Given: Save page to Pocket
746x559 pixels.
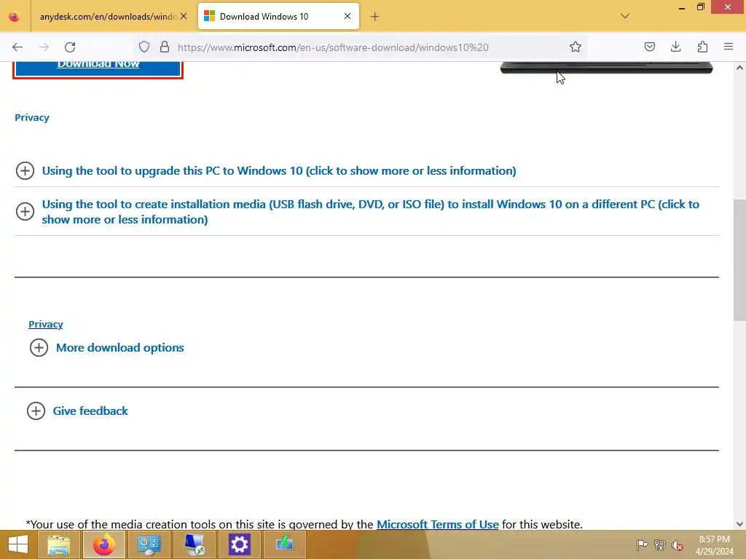Looking at the screenshot, I should pyautogui.click(x=649, y=47).
